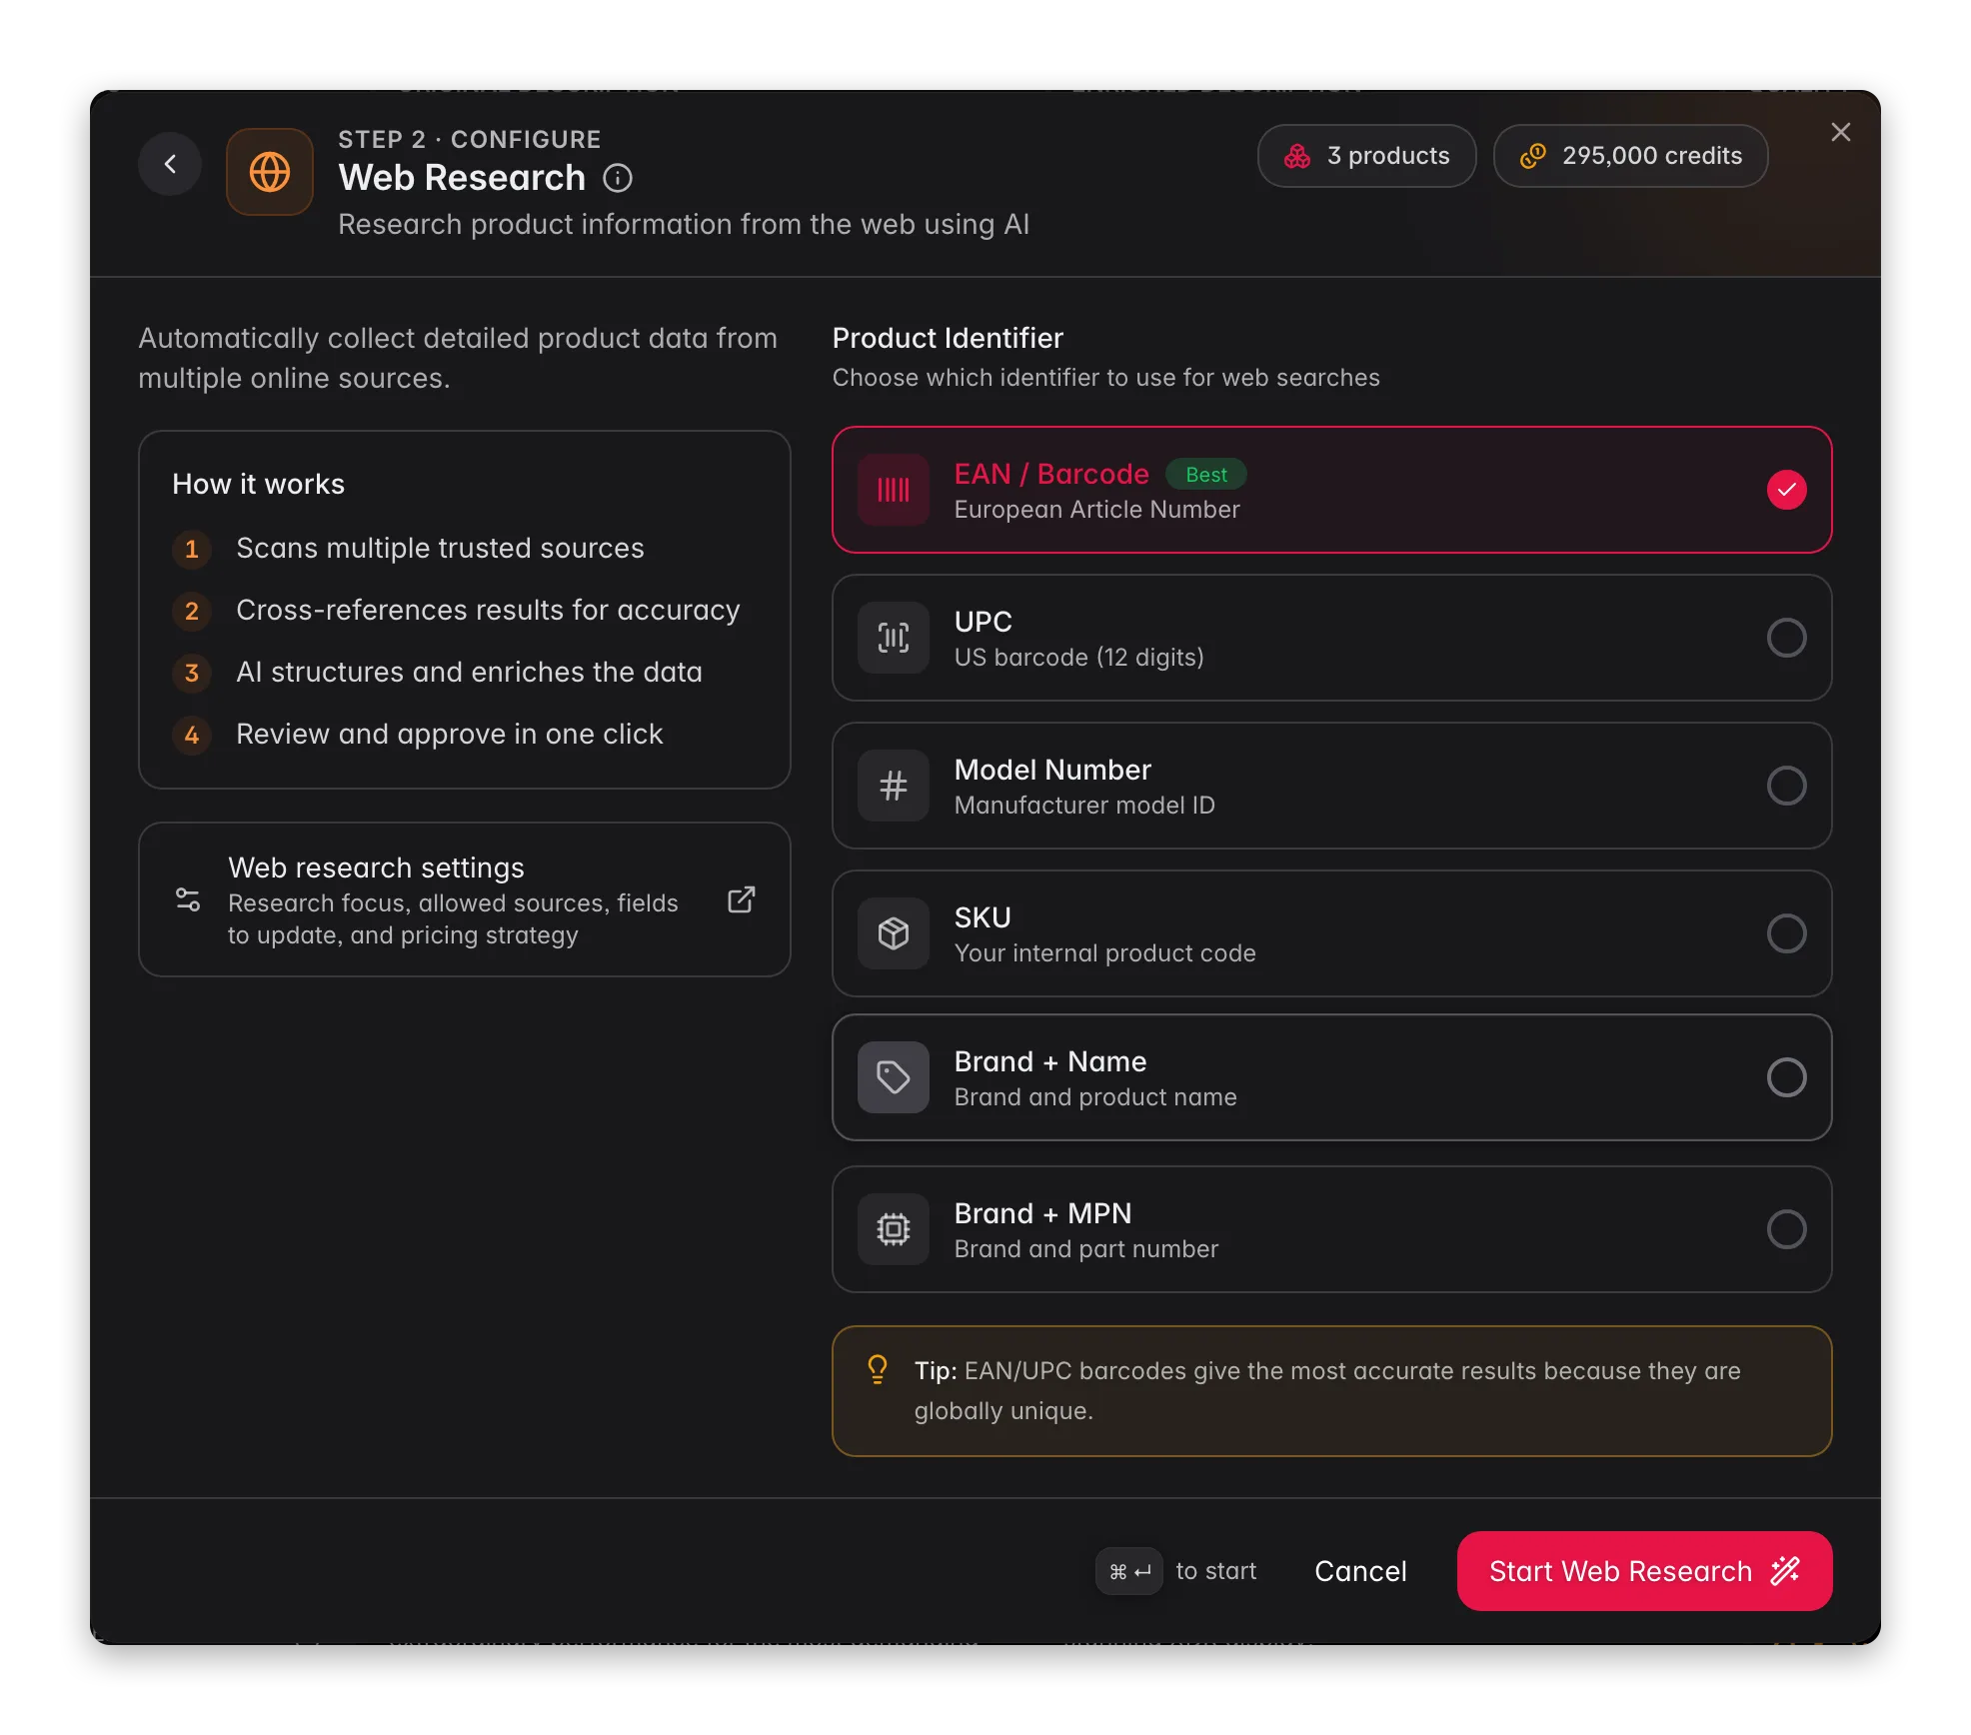The height and width of the screenshot is (1735, 1971).
Task: Click the chip icon for Brand + MPN
Action: tap(894, 1229)
